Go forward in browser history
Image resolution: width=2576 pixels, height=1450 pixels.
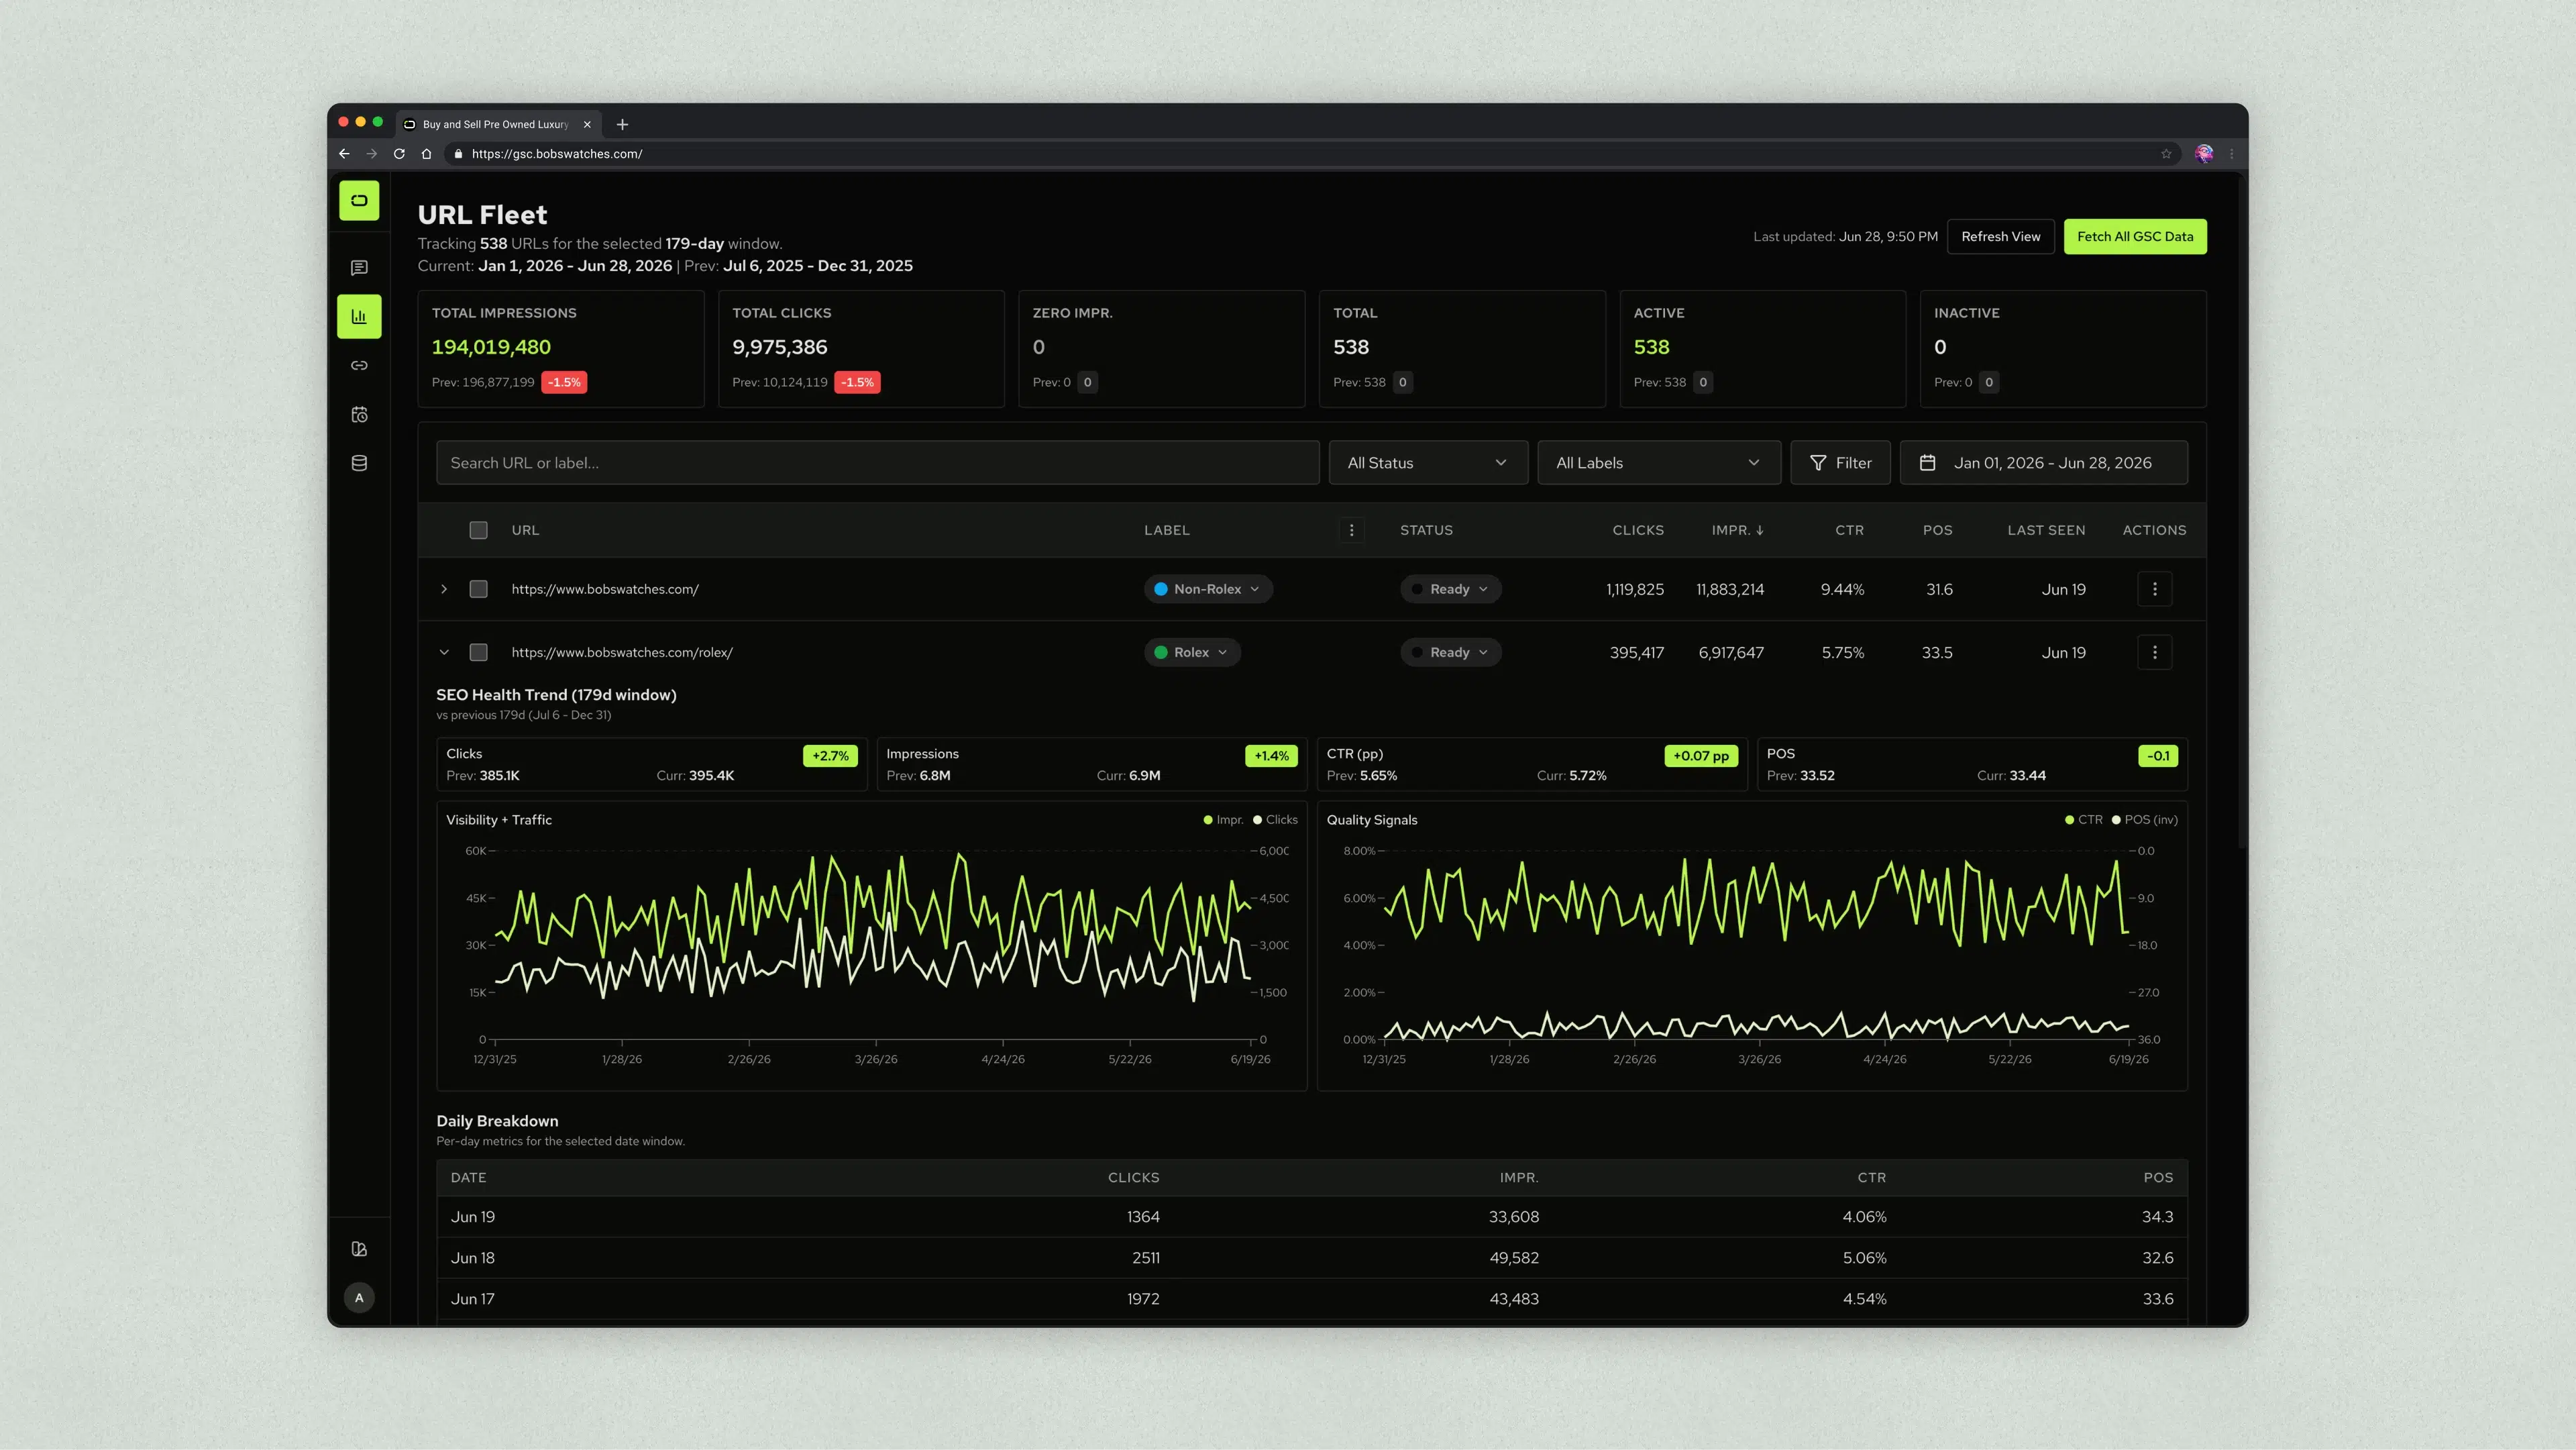click(x=372, y=154)
